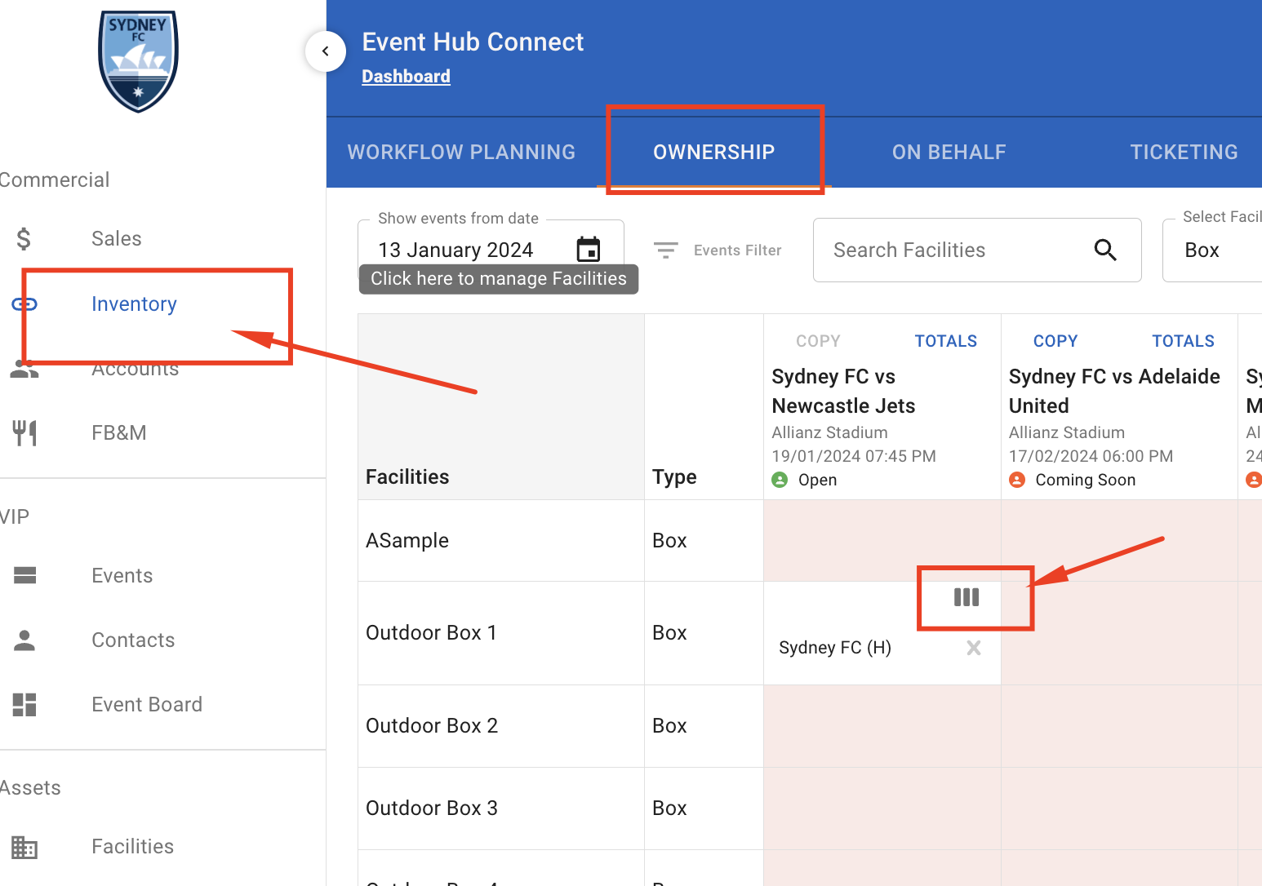Focus the Search Facilities input field
This screenshot has width=1262, height=886.
[x=955, y=250]
